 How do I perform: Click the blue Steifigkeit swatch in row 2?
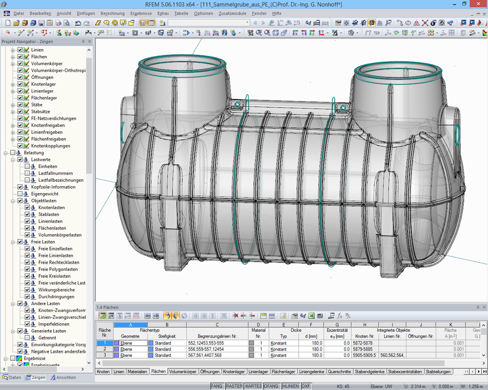(x=151, y=349)
